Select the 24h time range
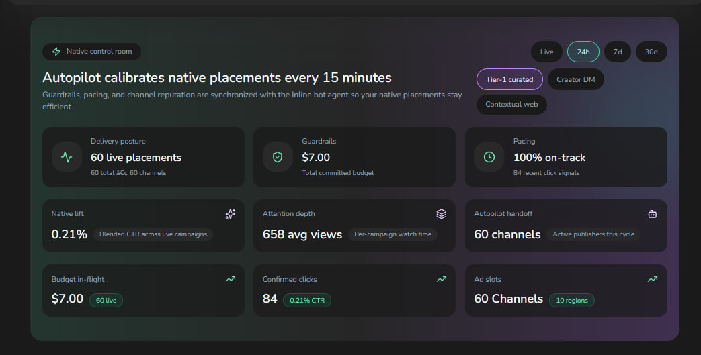The image size is (701, 355). point(583,52)
